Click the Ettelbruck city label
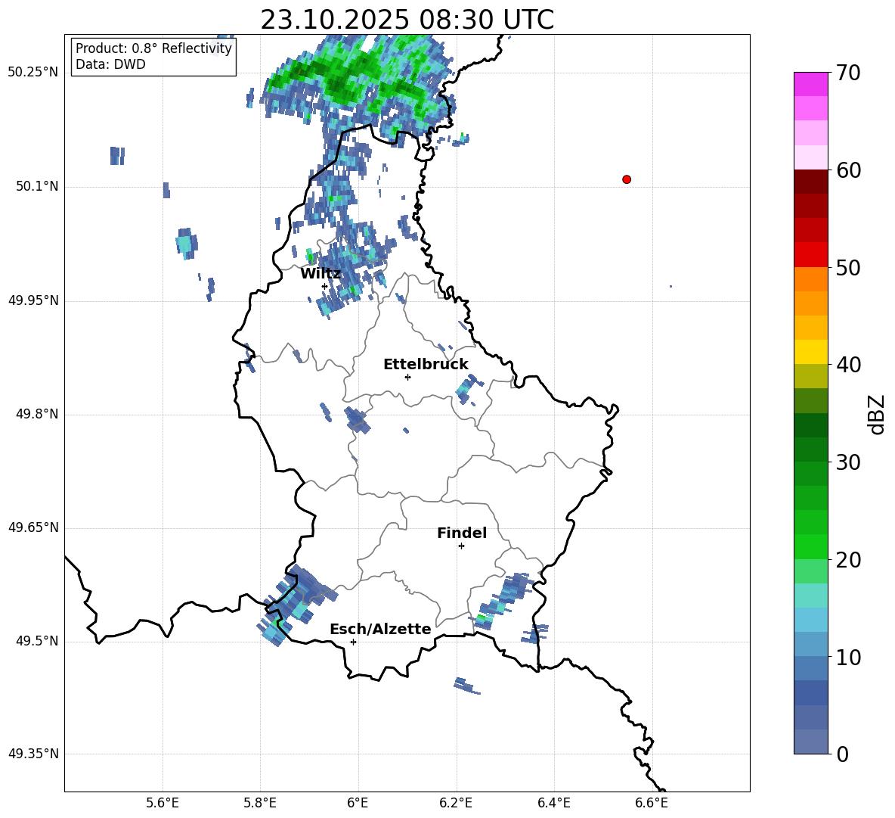 426,365
